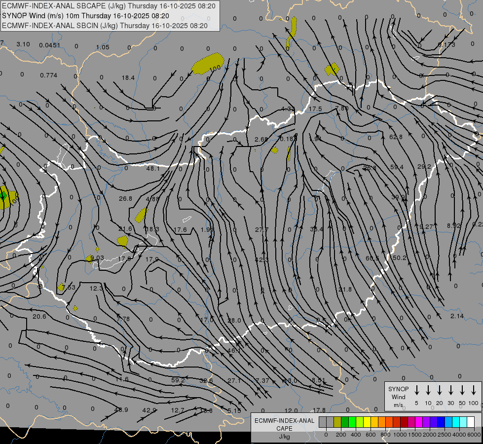
Task: Select the dark green CAPE legend swatch
Action: coord(345,422)
